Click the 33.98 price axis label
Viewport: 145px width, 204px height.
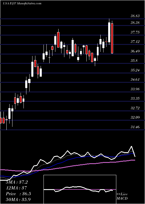(135, 89)
